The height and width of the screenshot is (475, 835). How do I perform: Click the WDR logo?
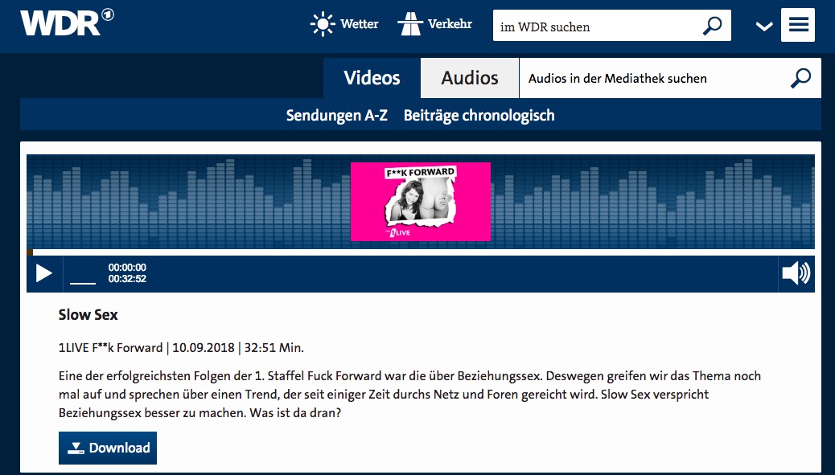(67, 23)
